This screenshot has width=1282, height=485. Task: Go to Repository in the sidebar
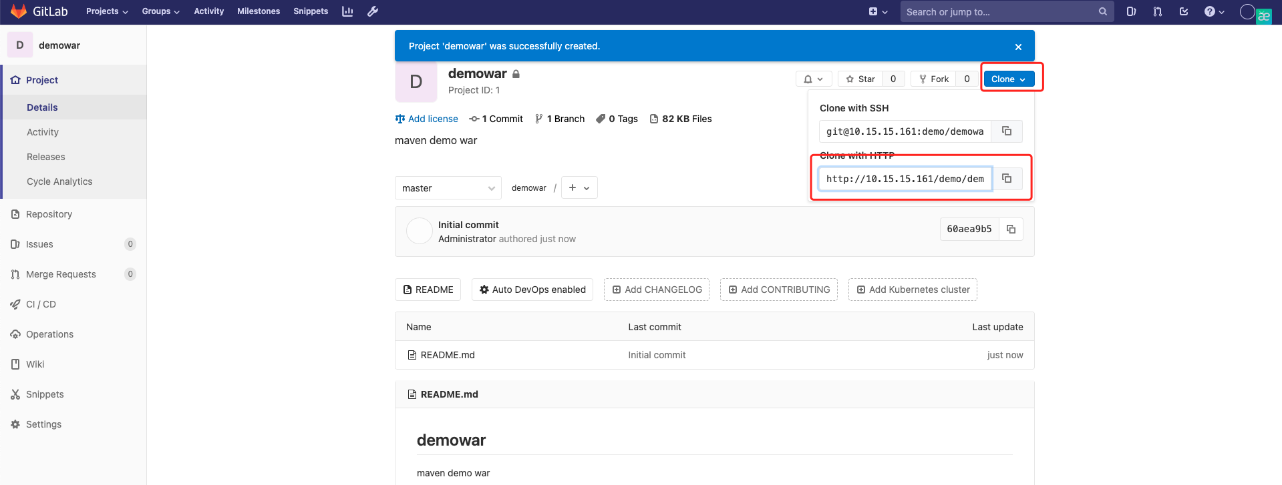49,214
